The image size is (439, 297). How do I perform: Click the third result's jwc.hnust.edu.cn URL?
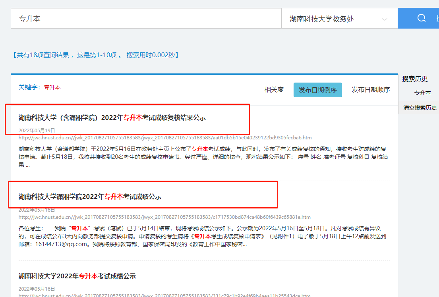point(164,295)
